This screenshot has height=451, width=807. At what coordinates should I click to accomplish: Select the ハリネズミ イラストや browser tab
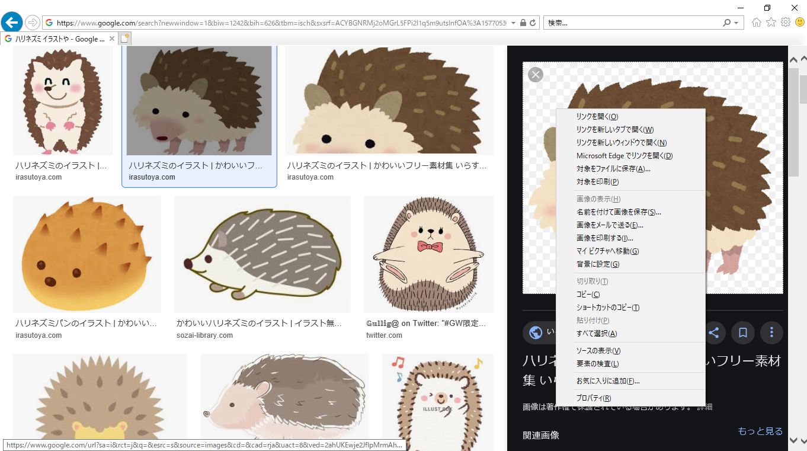[58, 39]
